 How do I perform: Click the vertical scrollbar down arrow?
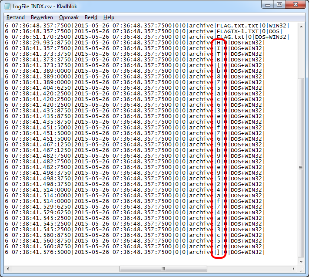point(302,260)
